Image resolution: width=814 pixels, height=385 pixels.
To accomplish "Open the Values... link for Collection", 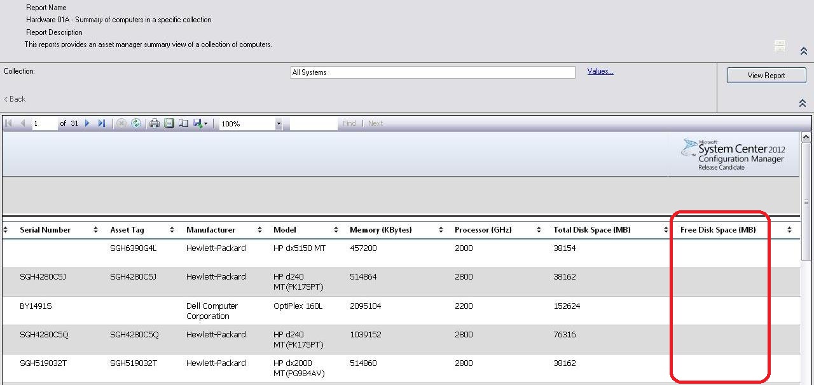I will pos(600,71).
